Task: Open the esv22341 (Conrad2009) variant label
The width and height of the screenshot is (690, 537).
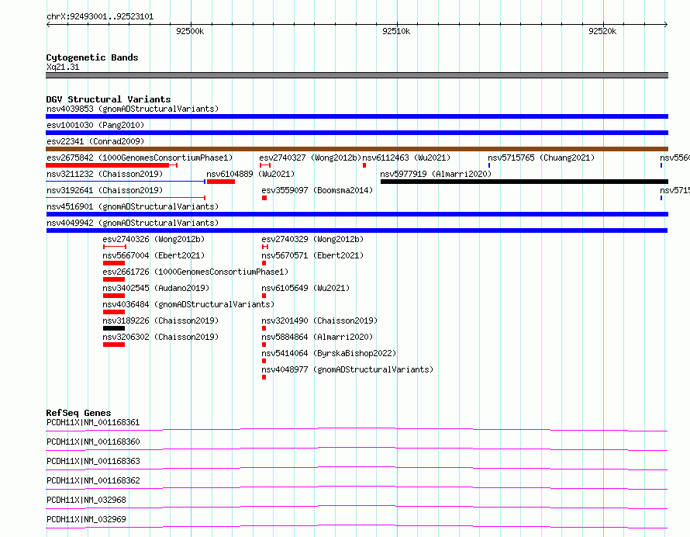Action: point(95,141)
